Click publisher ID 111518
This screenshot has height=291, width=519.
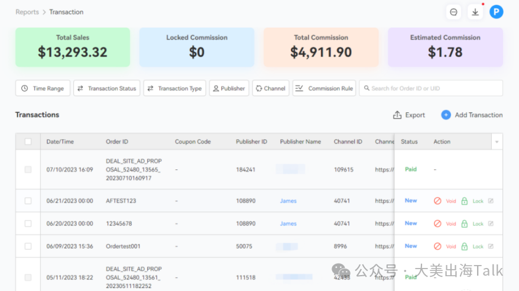coord(245,277)
